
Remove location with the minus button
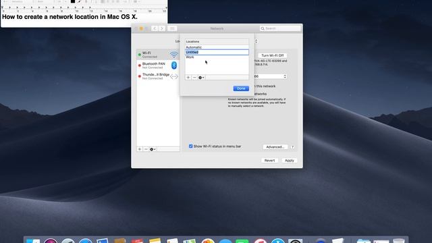pyautogui.click(x=194, y=78)
